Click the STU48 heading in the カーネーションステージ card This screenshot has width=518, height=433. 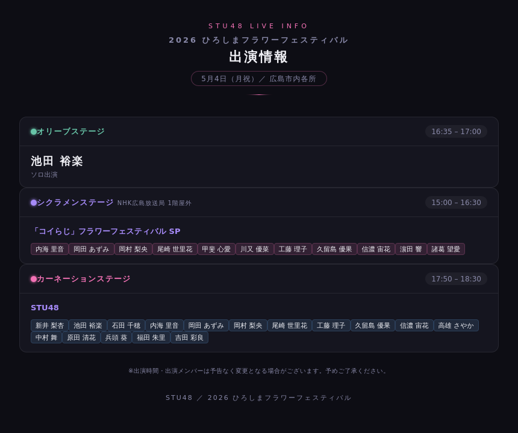click(45, 308)
